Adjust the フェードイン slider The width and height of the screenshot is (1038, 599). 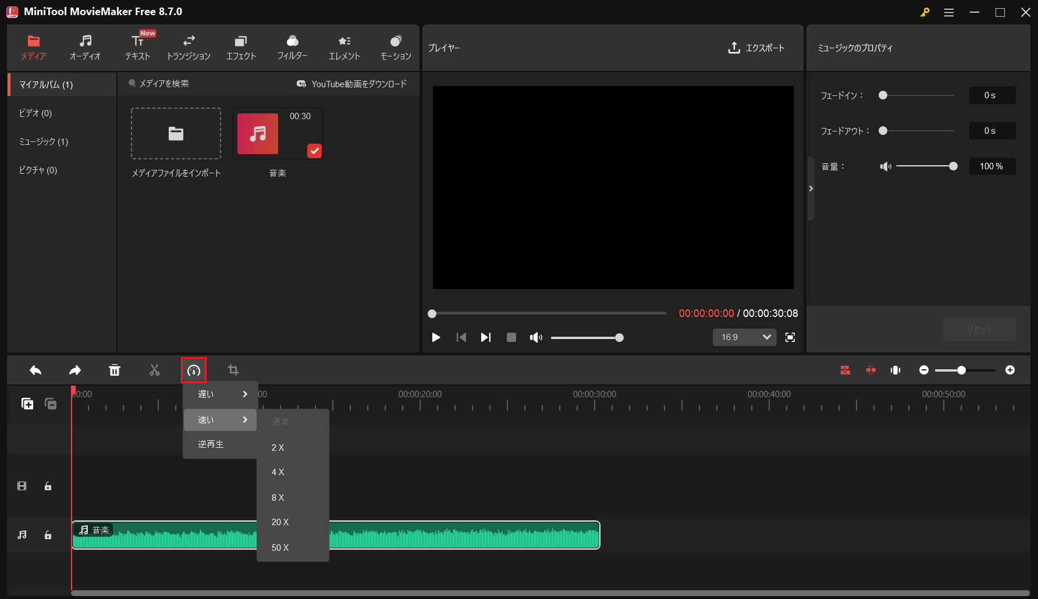pyautogui.click(x=916, y=95)
